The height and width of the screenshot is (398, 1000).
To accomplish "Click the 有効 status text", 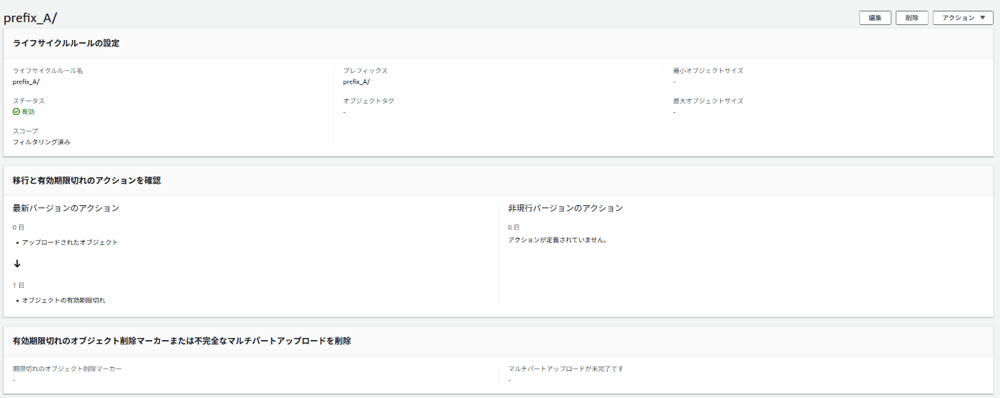I will coord(28,111).
